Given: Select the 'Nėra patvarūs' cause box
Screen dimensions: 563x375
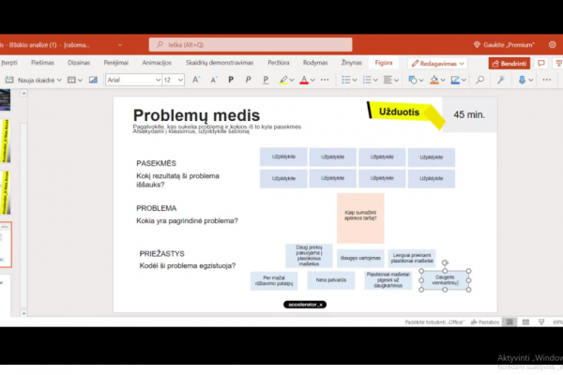Looking at the screenshot, I should [331, 280].
